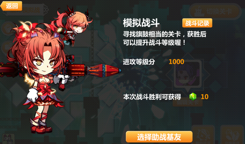The width and height of the screenshot is (245, 144).
Task: Click the dimmed bottom-right spiky icon tile
Action: click(203, 135)
